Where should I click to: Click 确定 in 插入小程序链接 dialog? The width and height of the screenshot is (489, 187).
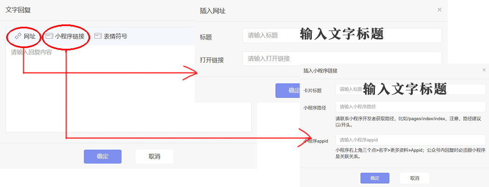click(375, 178)
